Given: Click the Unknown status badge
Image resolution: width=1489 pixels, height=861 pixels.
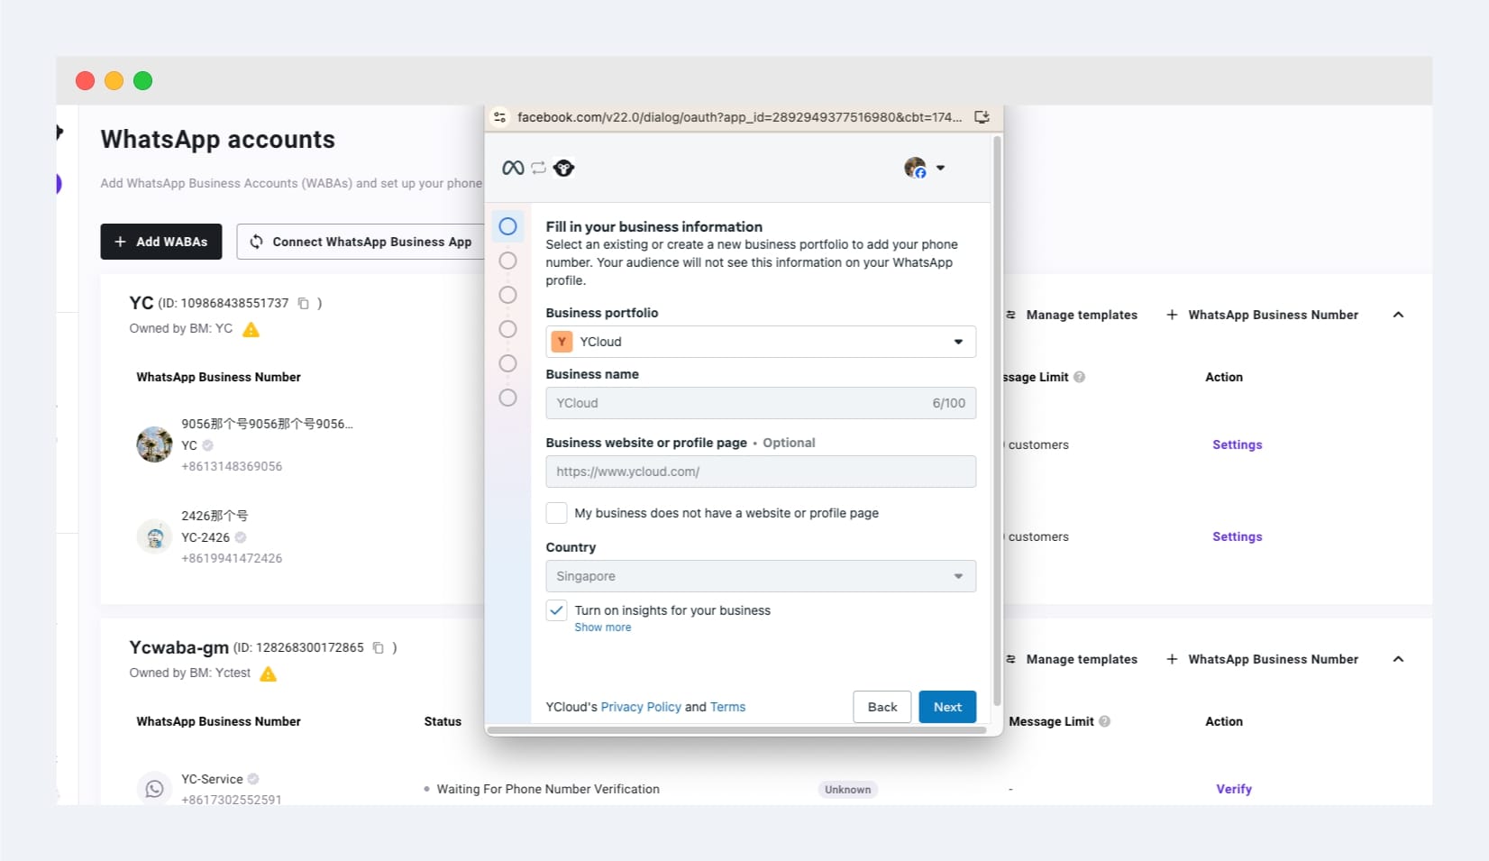Looking at the screenshot, I should (848, 790).
